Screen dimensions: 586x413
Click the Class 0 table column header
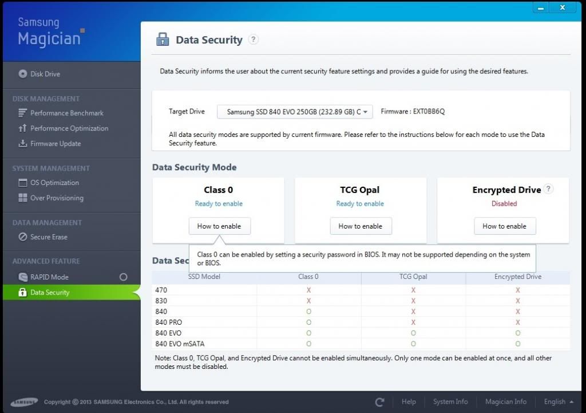(x=308, y=277)
